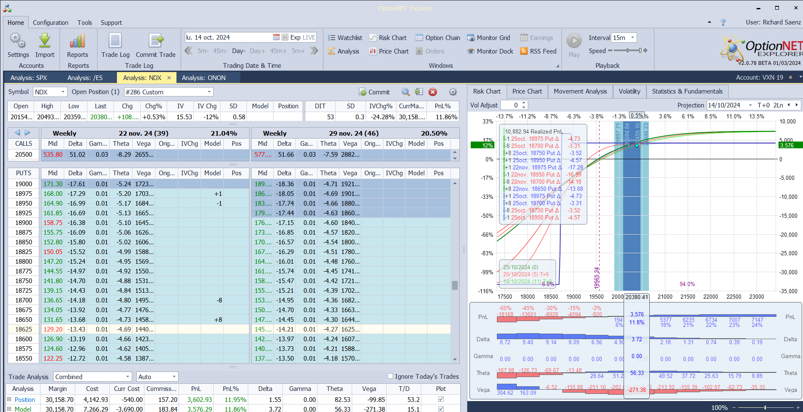Toggle the LIVE mode indicator
Screen dimensions: 803x412
point(309,37)
